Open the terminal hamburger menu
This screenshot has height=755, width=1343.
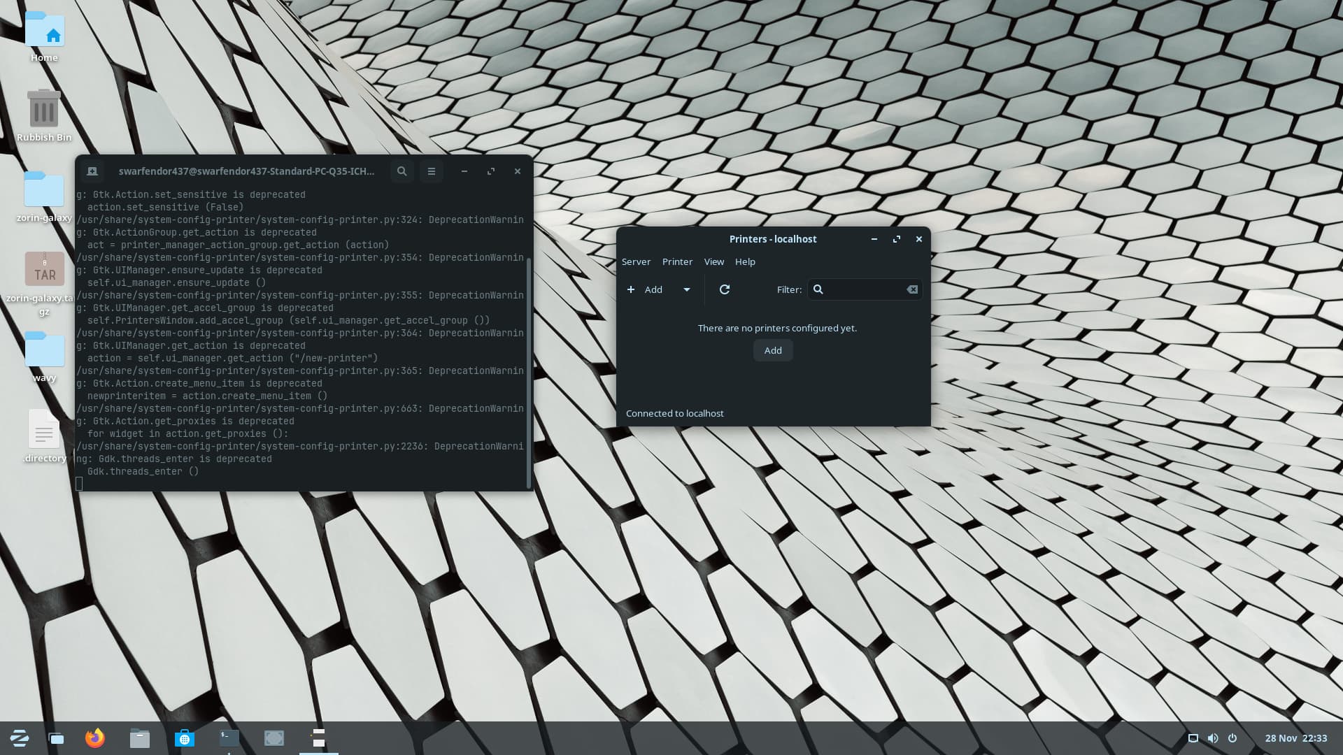[432, 171]
